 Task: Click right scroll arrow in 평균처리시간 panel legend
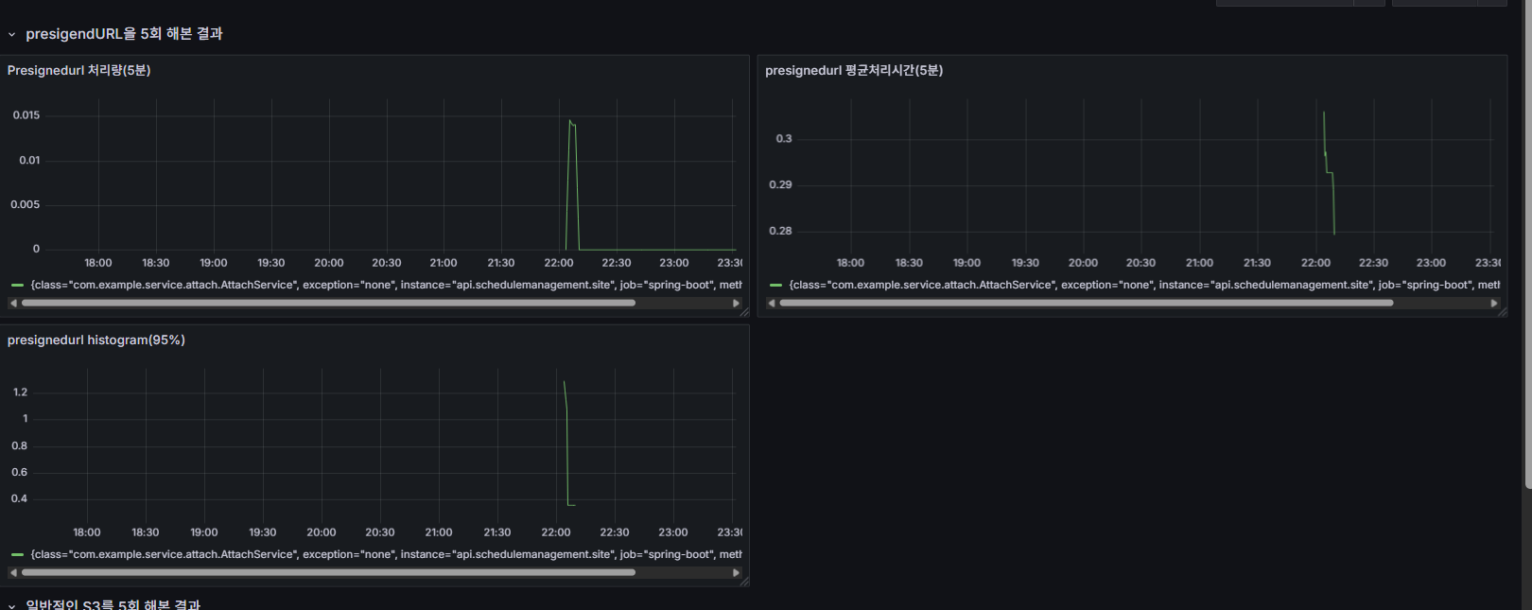point(1494,304)
